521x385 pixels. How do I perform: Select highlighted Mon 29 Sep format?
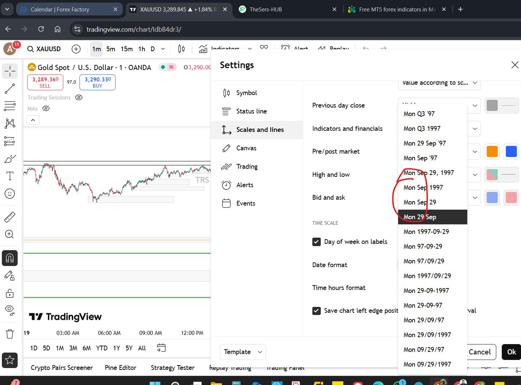[x=433, y=217]
